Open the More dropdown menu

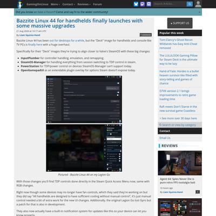coord(55,4)
